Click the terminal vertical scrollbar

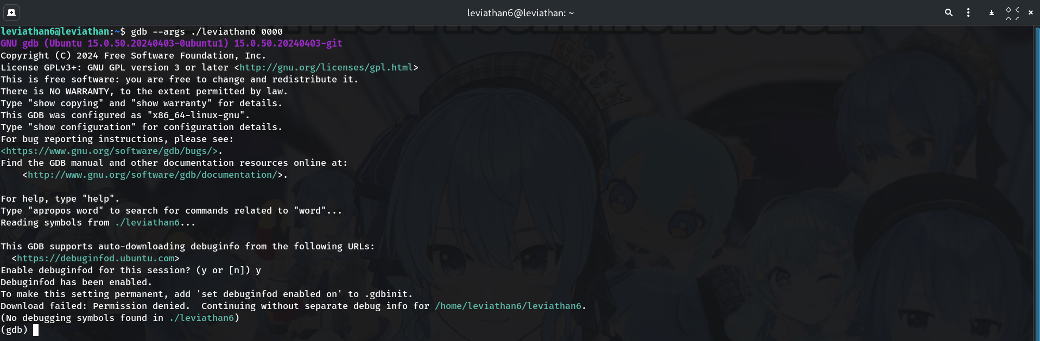(x=1037, y=183)
